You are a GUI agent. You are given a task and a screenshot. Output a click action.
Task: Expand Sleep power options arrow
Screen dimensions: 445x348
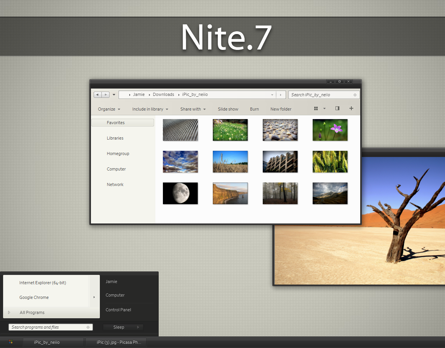click(x=138, y=327)
